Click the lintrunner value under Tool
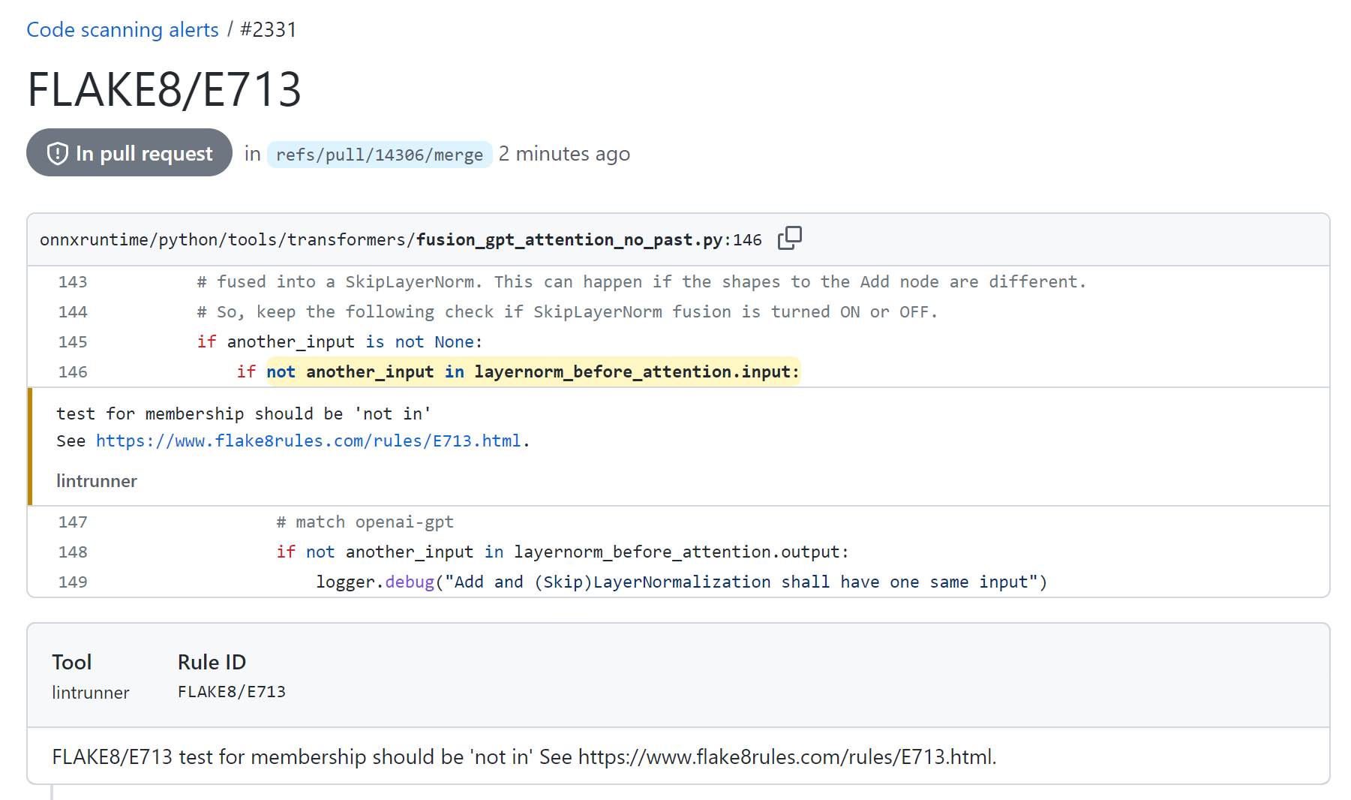The image size is (1351, 800). pos(91,693)
